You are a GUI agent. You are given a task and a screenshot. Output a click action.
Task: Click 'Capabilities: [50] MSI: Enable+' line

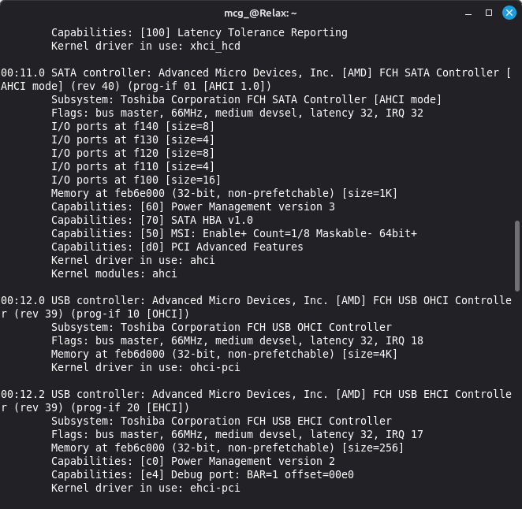coord(234,233)
